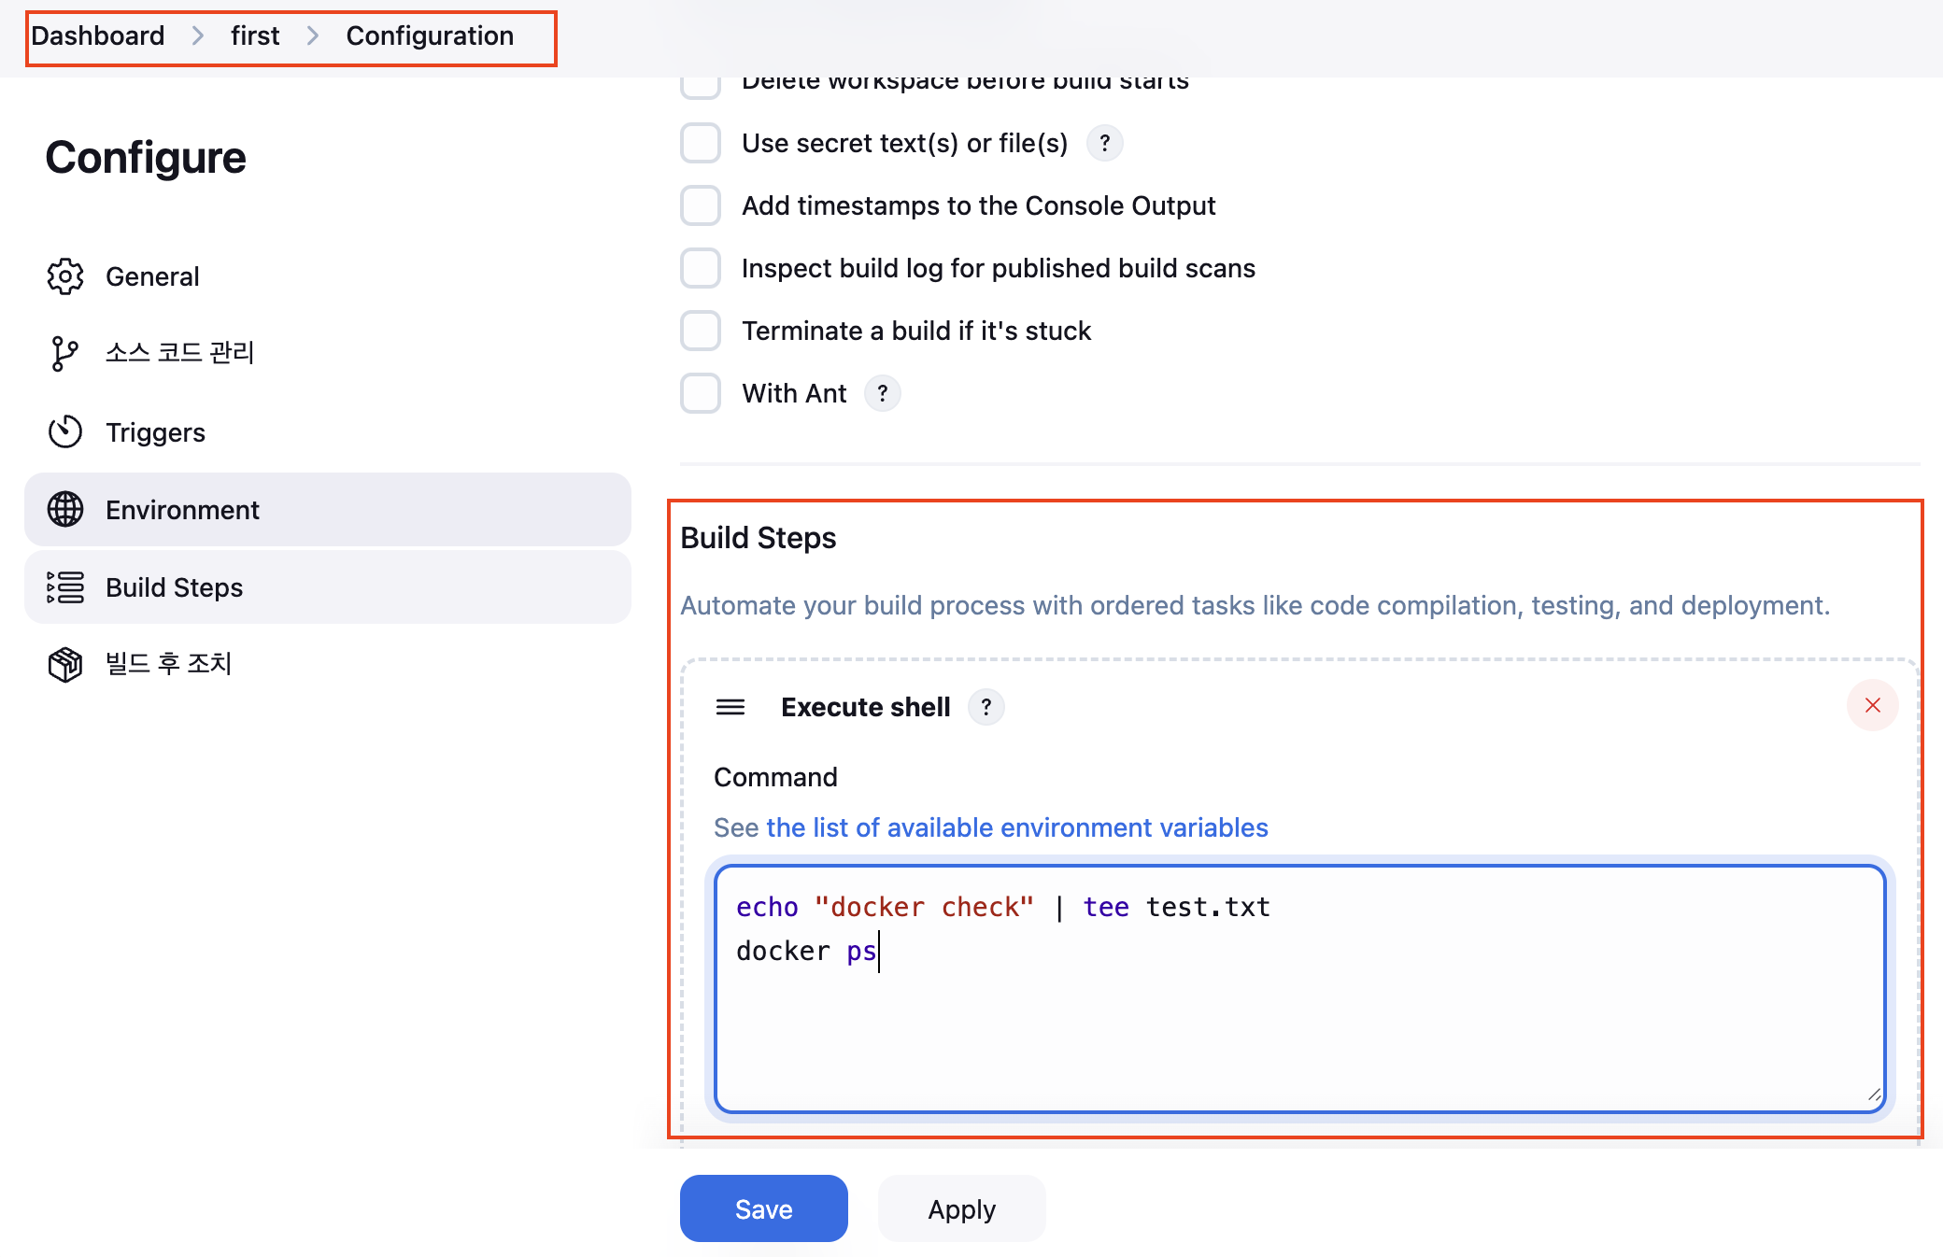This screenshot has height=1257, width=1943.
Task: Click the source code management branch icon
Action: click(64, 354)
